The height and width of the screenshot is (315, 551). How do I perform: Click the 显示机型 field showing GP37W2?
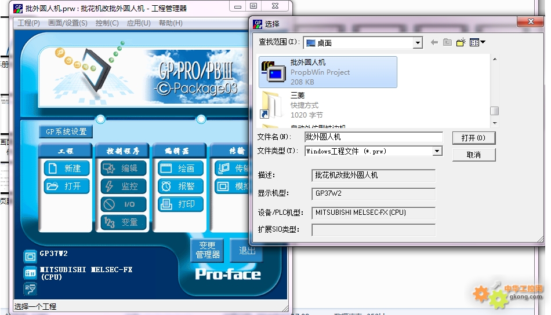coord(373,193)
